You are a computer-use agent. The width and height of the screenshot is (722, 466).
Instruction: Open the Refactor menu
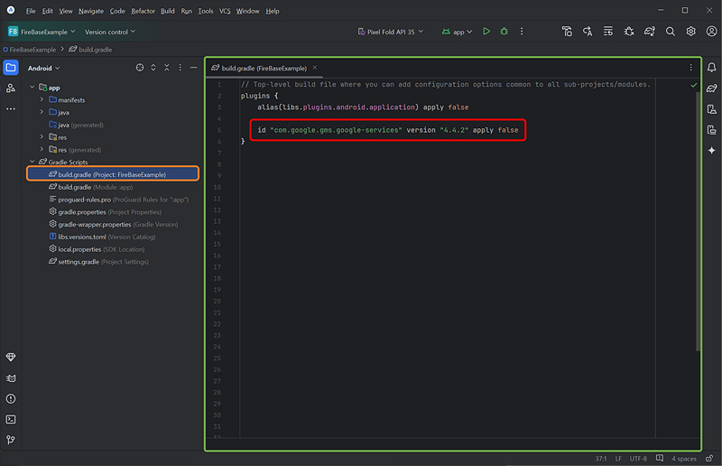143,11
